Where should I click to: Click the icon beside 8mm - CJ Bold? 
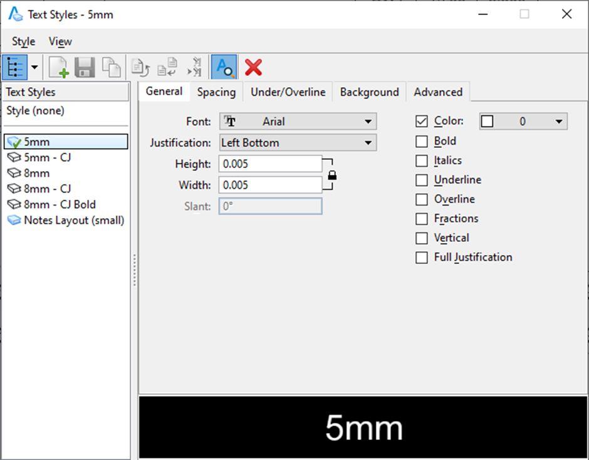coord(14,204)
